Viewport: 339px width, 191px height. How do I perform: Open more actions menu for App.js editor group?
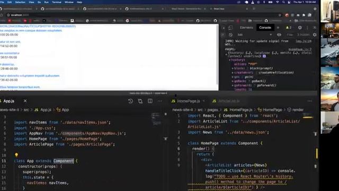160,101
